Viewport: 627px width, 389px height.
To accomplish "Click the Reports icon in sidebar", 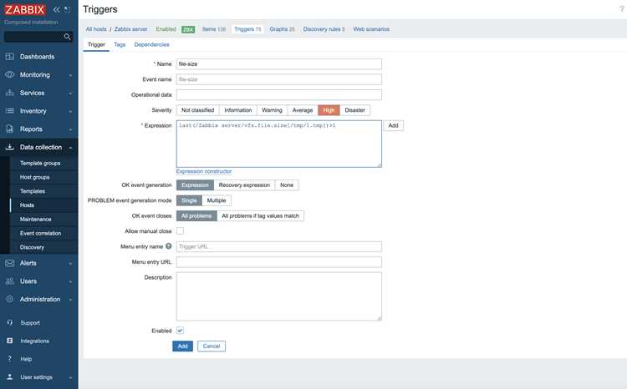I will [9, 129].
